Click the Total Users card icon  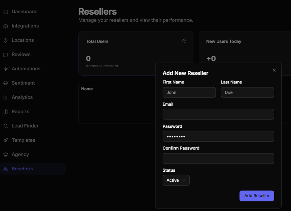click(x=184, y=41)
